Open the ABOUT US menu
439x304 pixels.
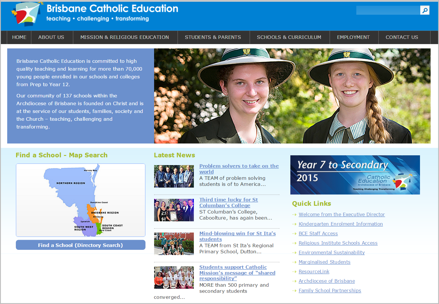[51, 37]
